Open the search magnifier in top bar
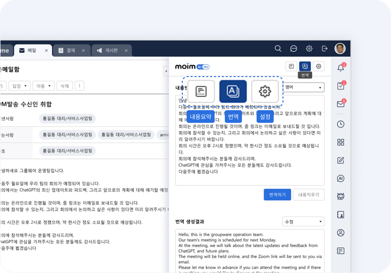 [x=278, y=49]
